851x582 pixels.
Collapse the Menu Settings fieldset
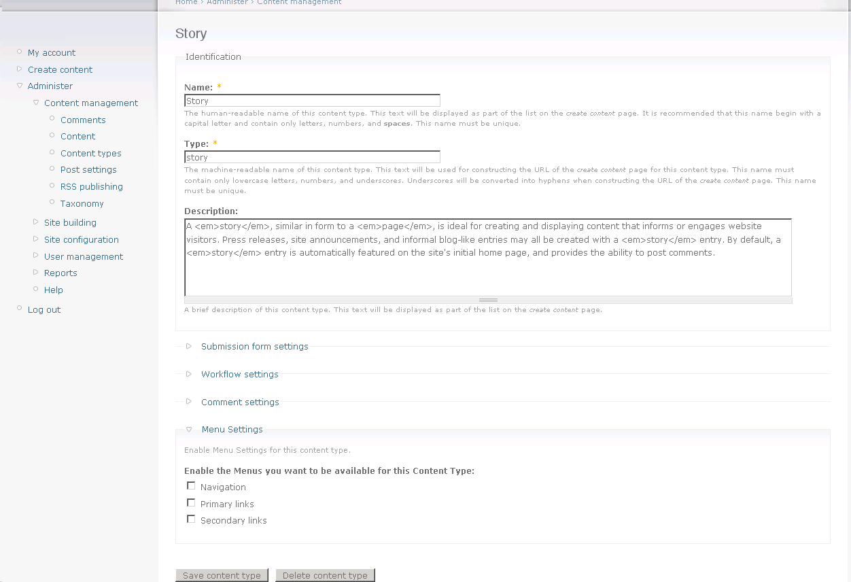pos(232,429)
